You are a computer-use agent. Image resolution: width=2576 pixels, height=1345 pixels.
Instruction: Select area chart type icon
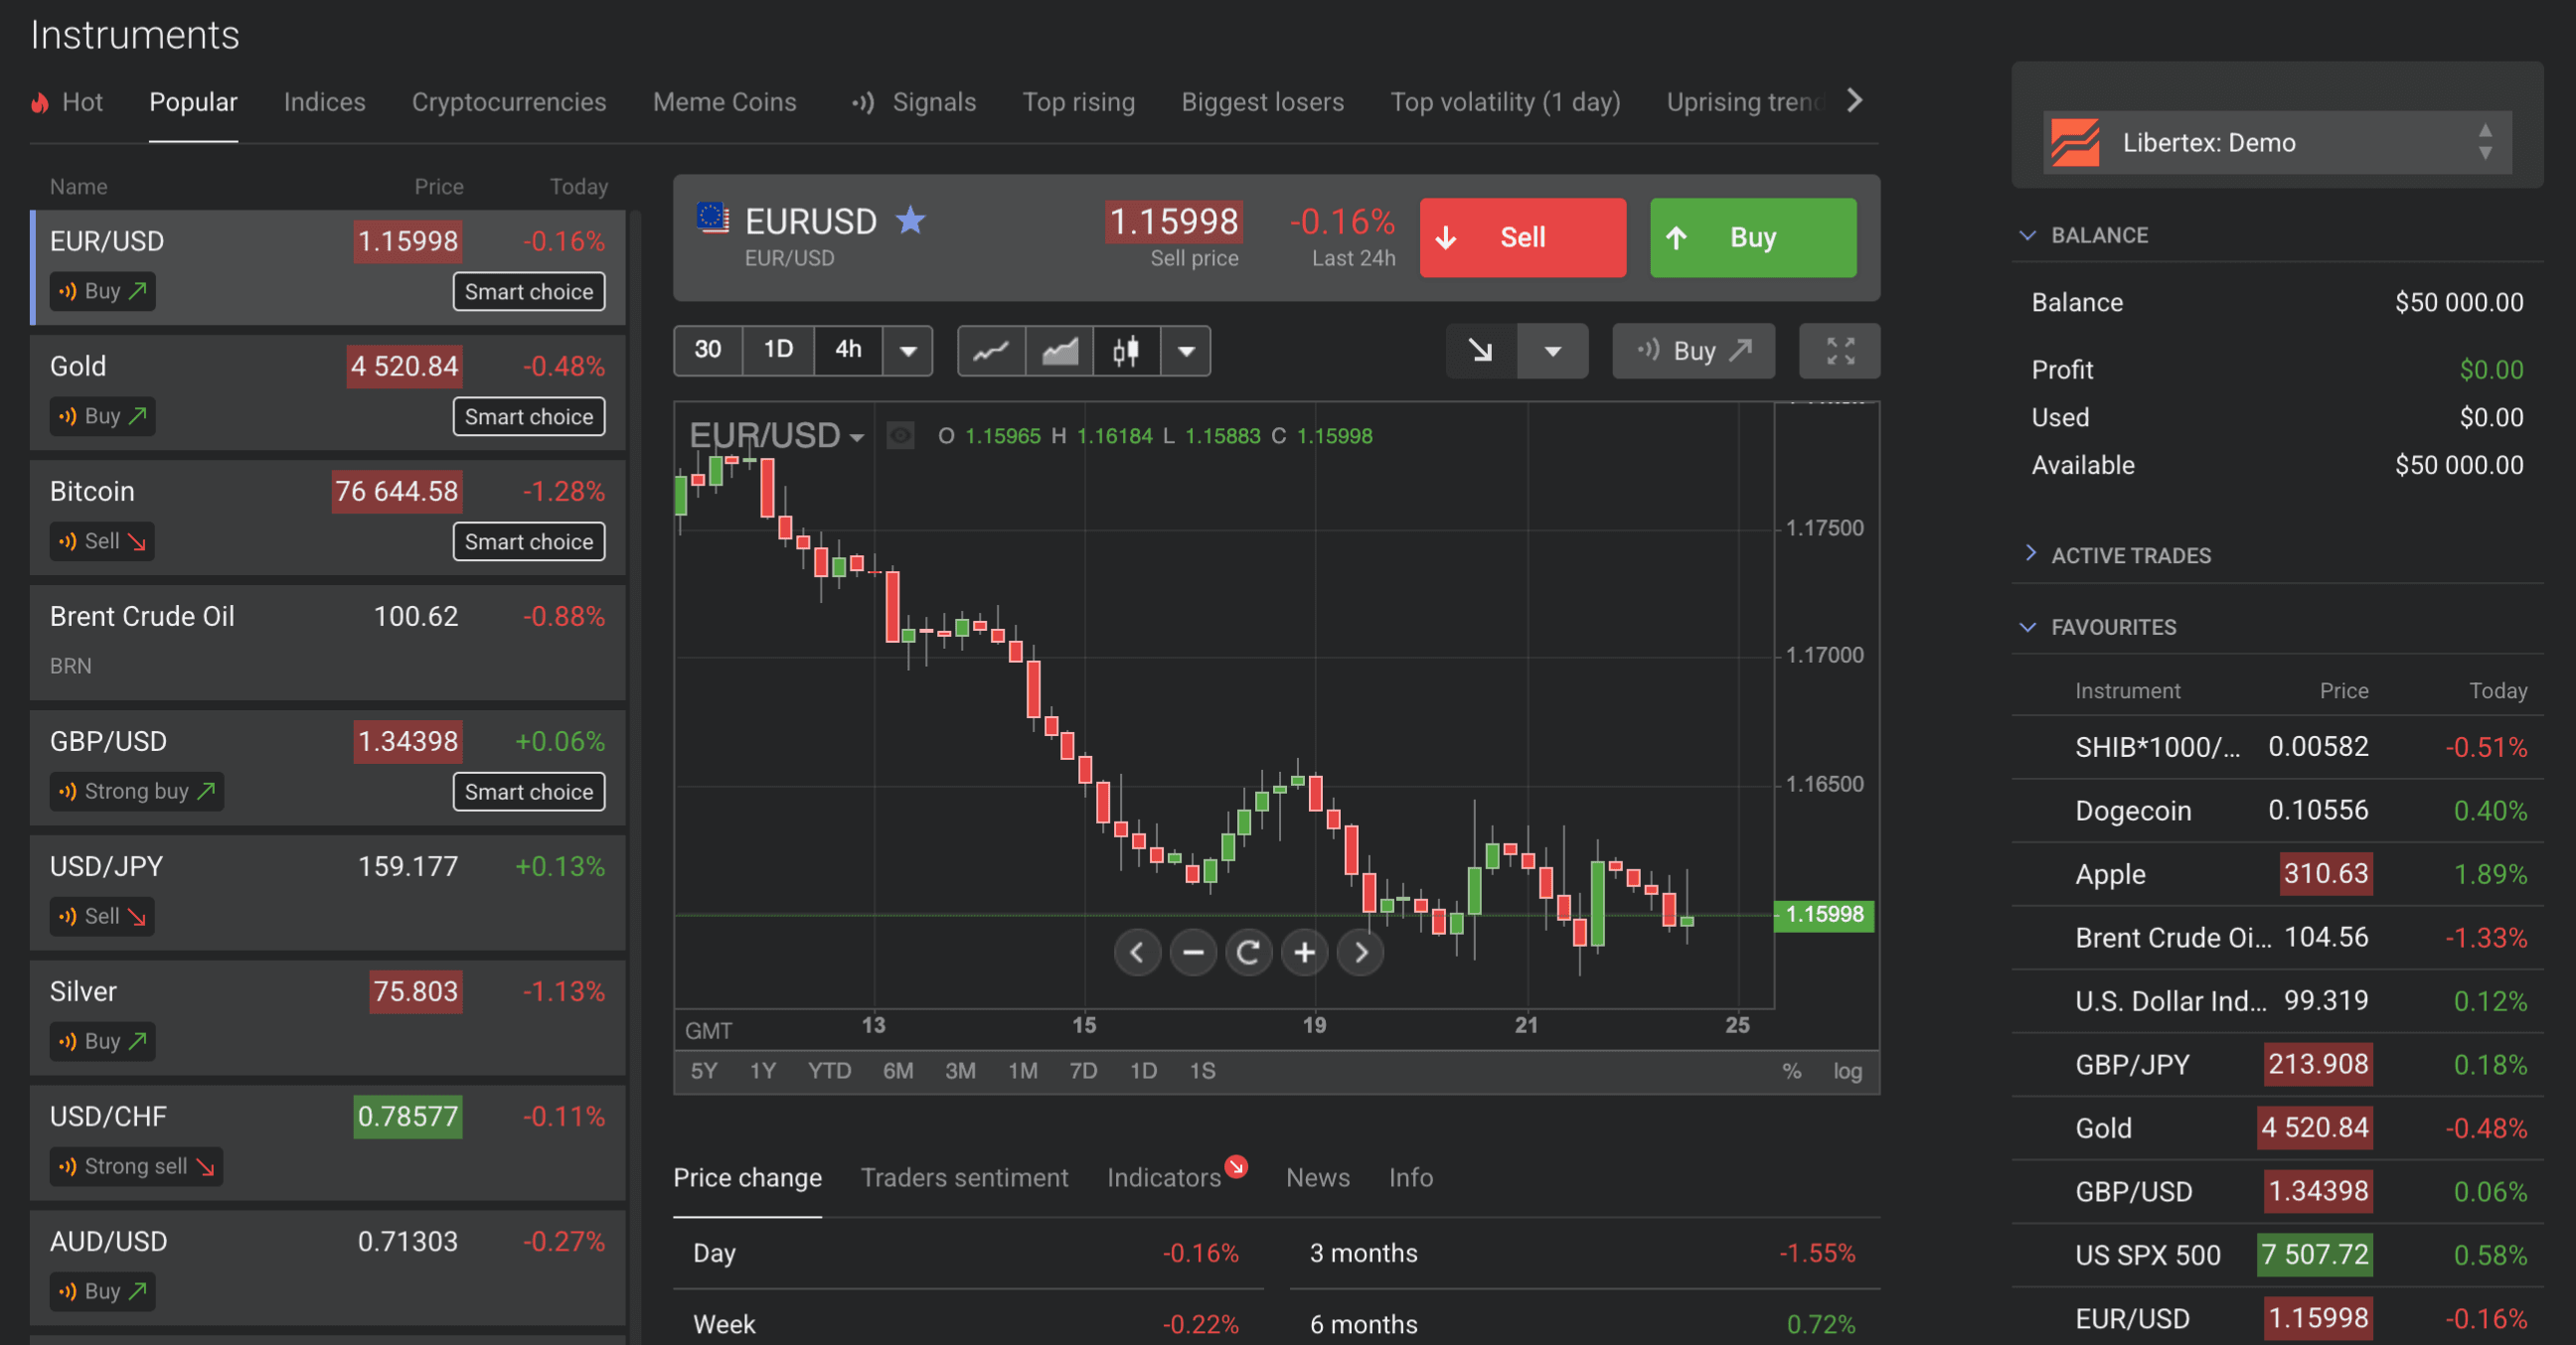[x=1059, y=351]
